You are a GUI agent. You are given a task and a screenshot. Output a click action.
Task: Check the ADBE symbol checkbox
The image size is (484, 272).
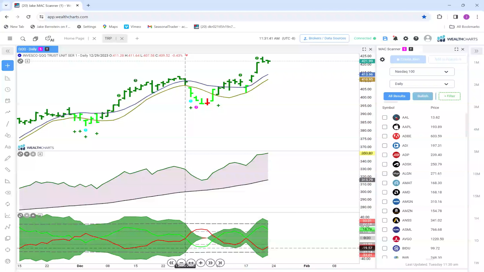coord(384,136)
